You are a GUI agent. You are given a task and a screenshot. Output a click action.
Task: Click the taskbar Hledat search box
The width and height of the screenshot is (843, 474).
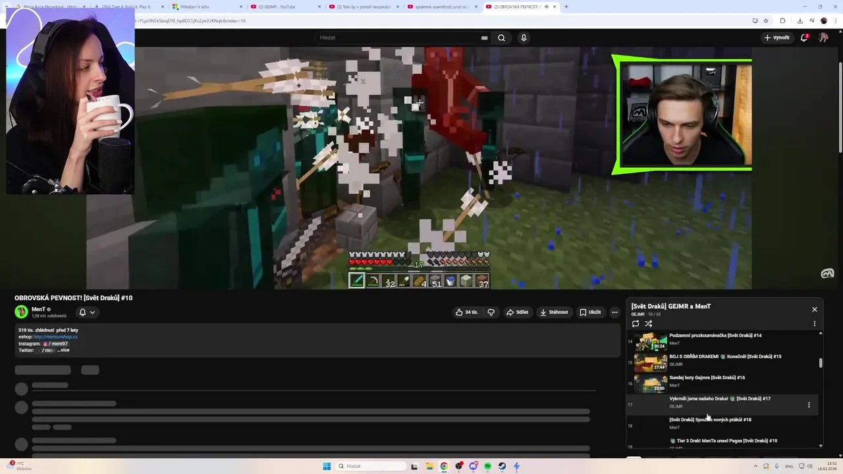[371, 466]
